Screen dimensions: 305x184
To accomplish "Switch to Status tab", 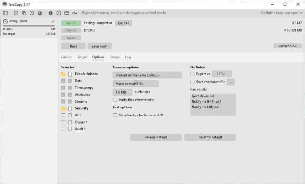I will (x=114, y=57).
